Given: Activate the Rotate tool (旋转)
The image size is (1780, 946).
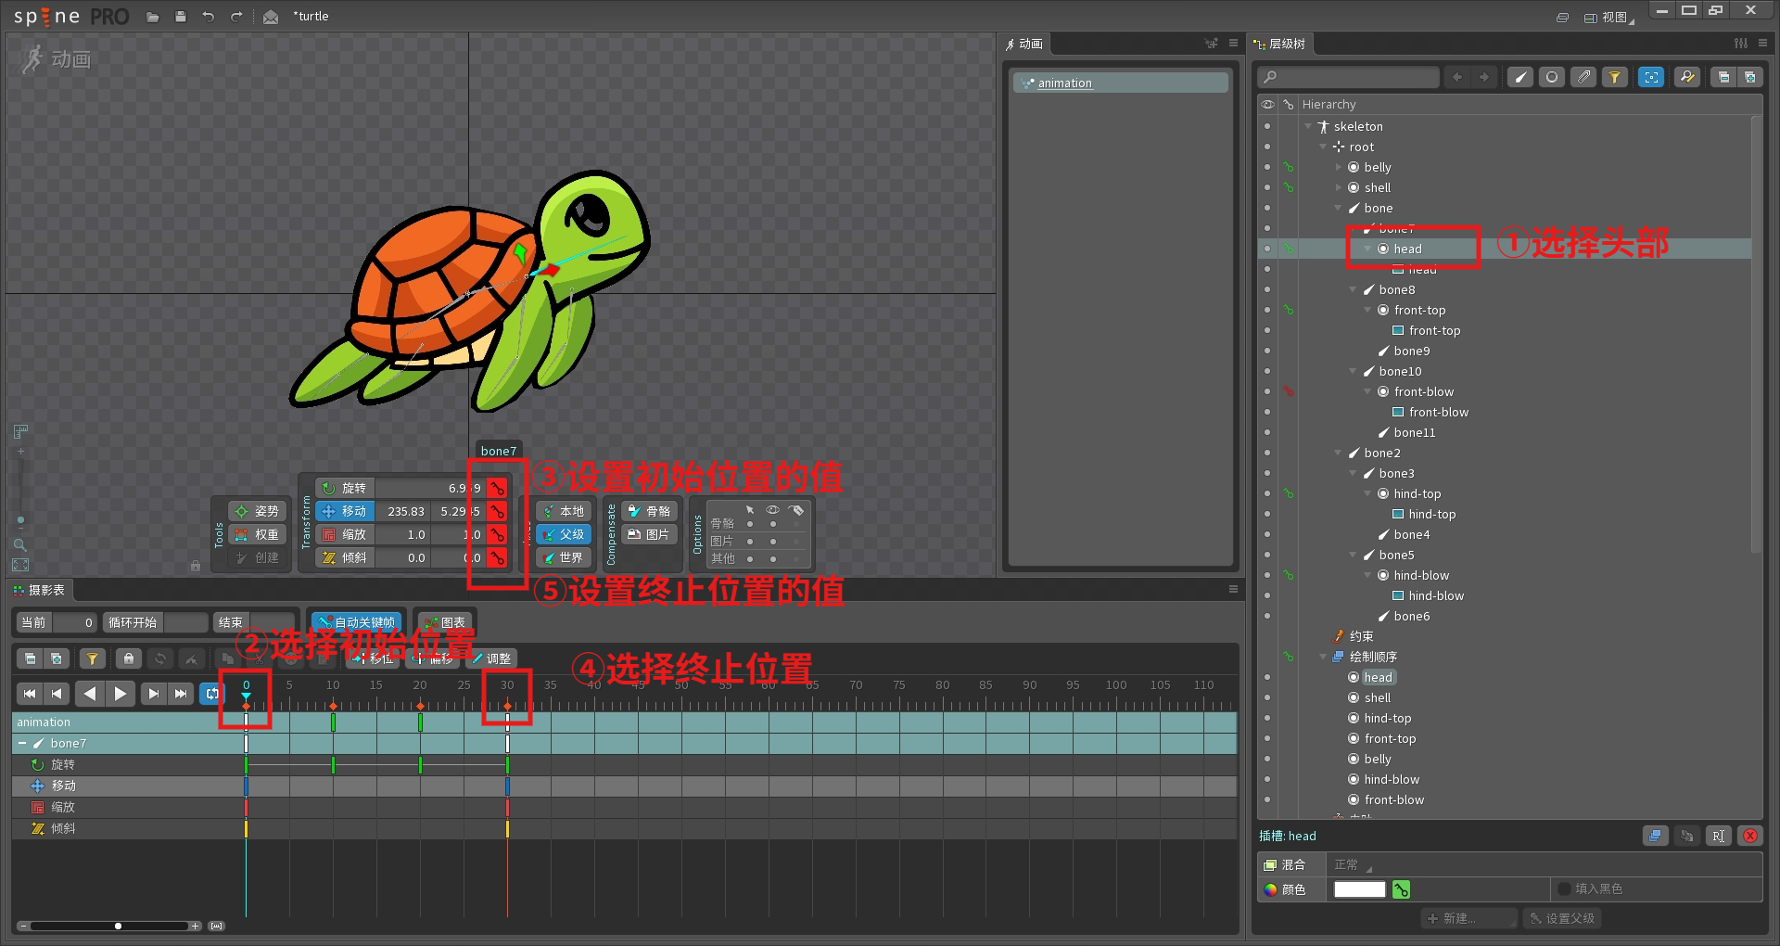Looking at the screenshot, I should 345,488.
